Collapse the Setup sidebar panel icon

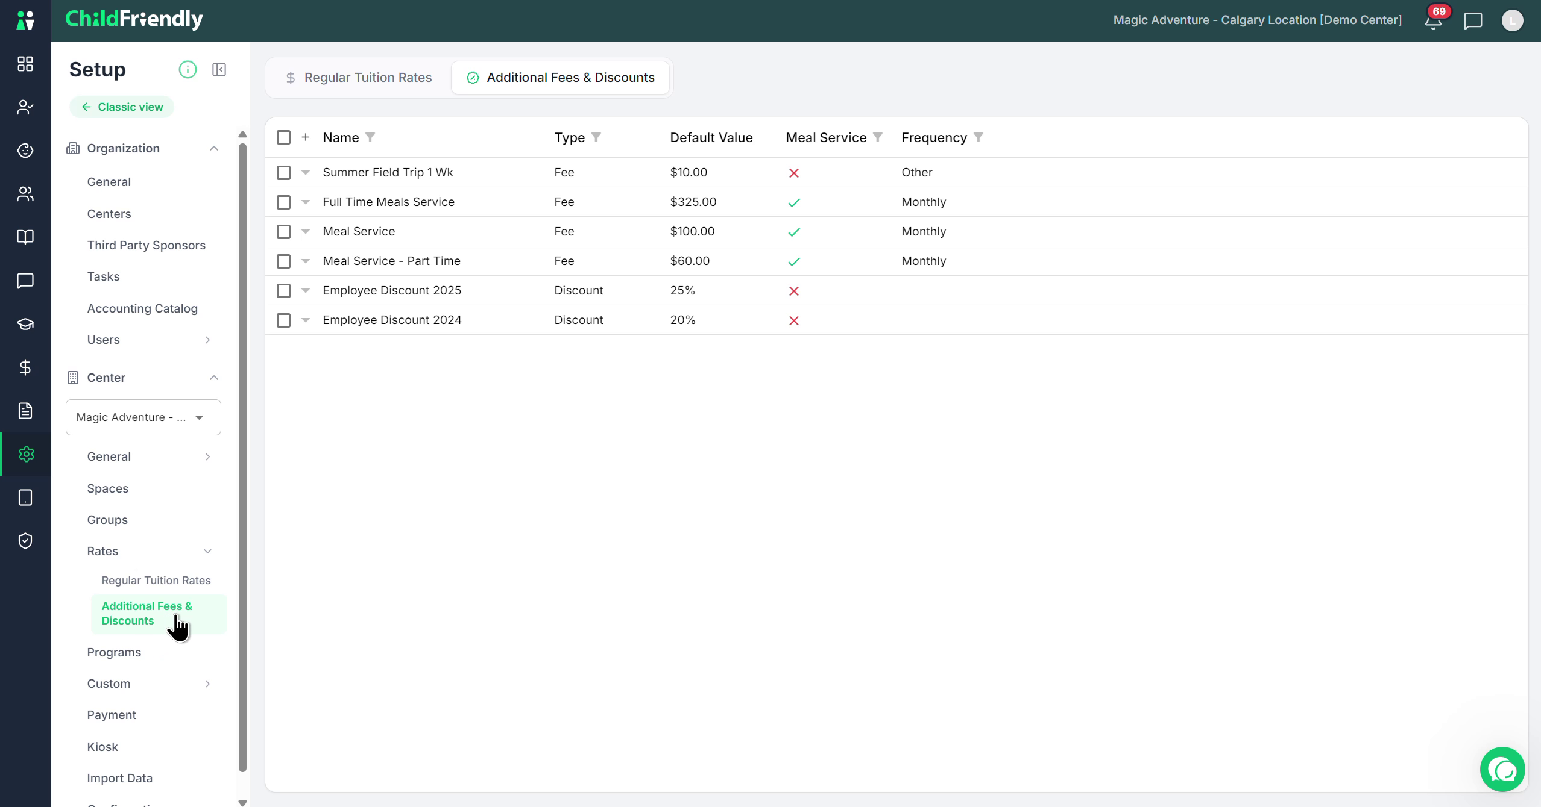[219, 70]
